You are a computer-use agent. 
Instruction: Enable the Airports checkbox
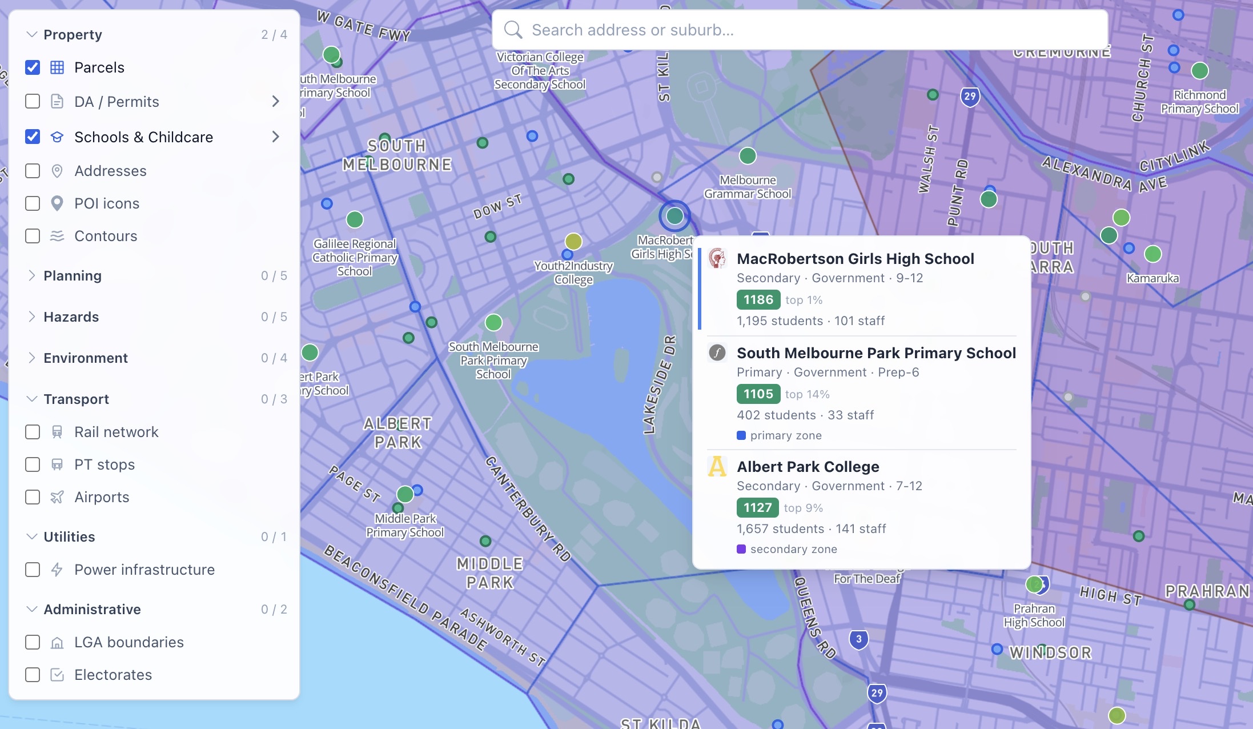click(33, 497)
